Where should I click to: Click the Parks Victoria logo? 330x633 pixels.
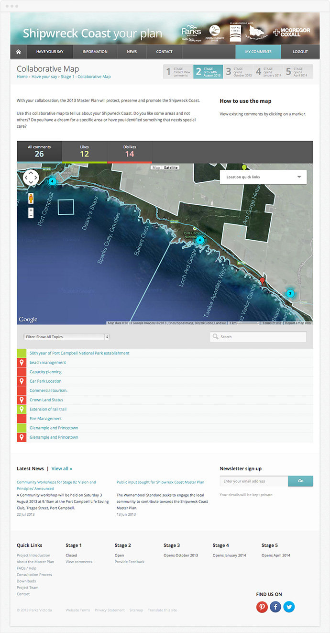tap(191, 33)
